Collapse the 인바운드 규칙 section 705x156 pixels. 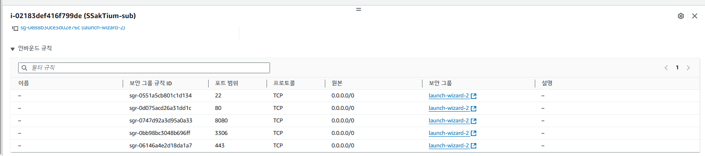[x=13, y=49]
